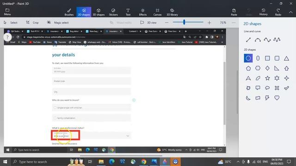Image resolution: width=296 pixels, height=166 pixels.
Task: Select the Rounded square shape
Action: (x=277, y=58)
